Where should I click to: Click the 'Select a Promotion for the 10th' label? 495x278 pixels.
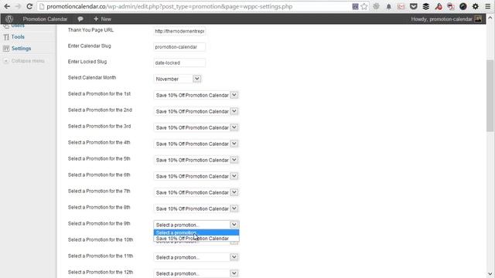101,240
